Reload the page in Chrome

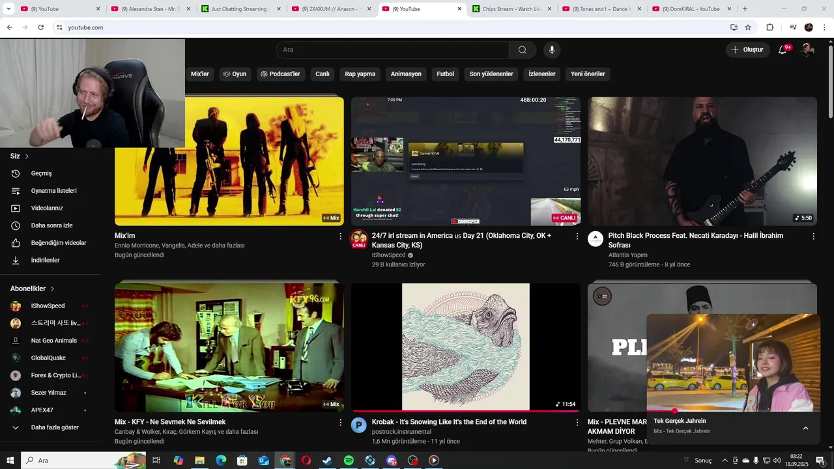point(40,27)
